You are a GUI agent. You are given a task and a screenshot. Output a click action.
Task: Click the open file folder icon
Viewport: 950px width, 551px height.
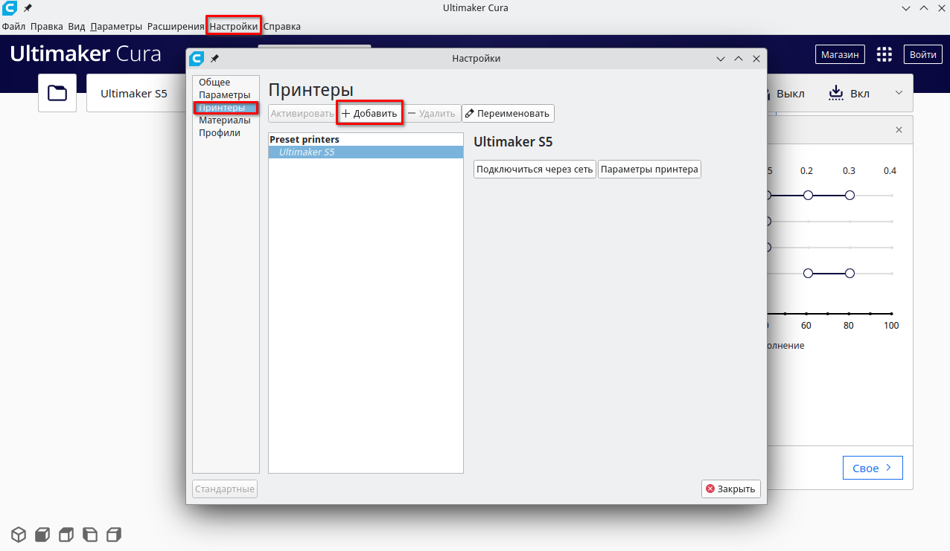pyautogui.click(x=57, y=93)
